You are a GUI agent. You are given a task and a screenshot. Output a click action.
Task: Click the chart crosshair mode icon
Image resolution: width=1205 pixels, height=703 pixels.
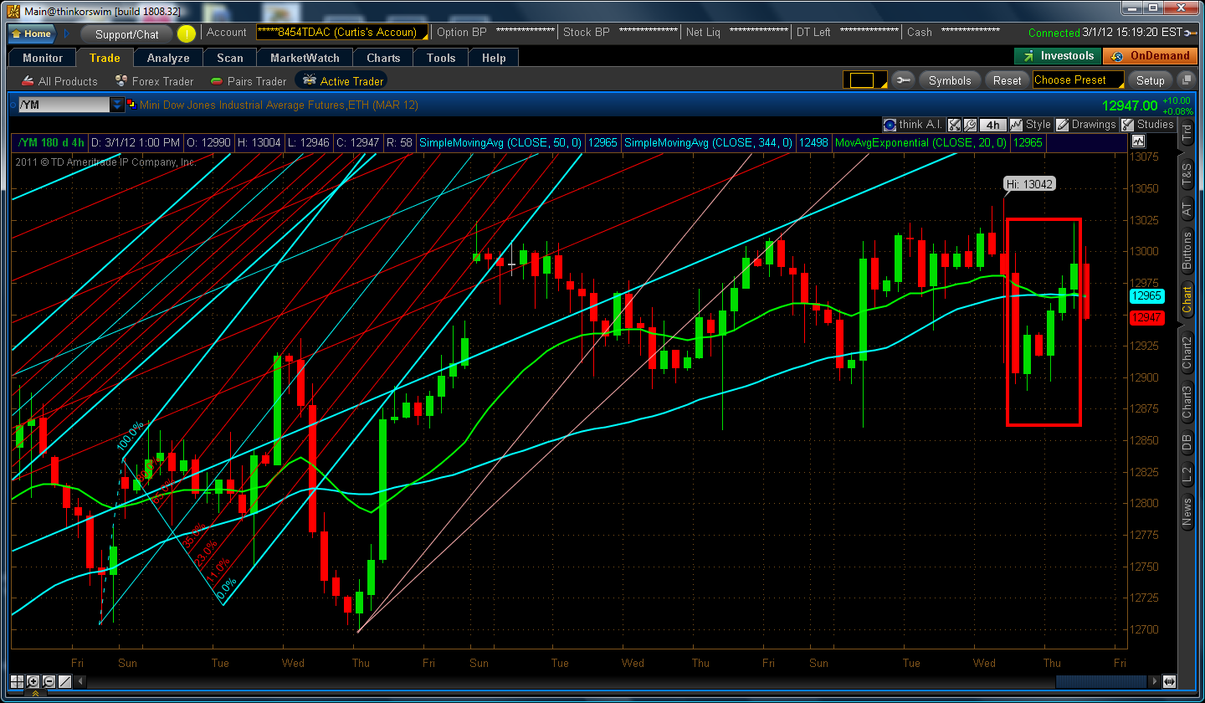point(955,124)
